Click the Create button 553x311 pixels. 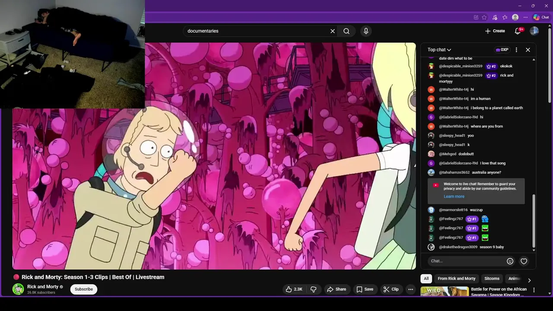495,31
